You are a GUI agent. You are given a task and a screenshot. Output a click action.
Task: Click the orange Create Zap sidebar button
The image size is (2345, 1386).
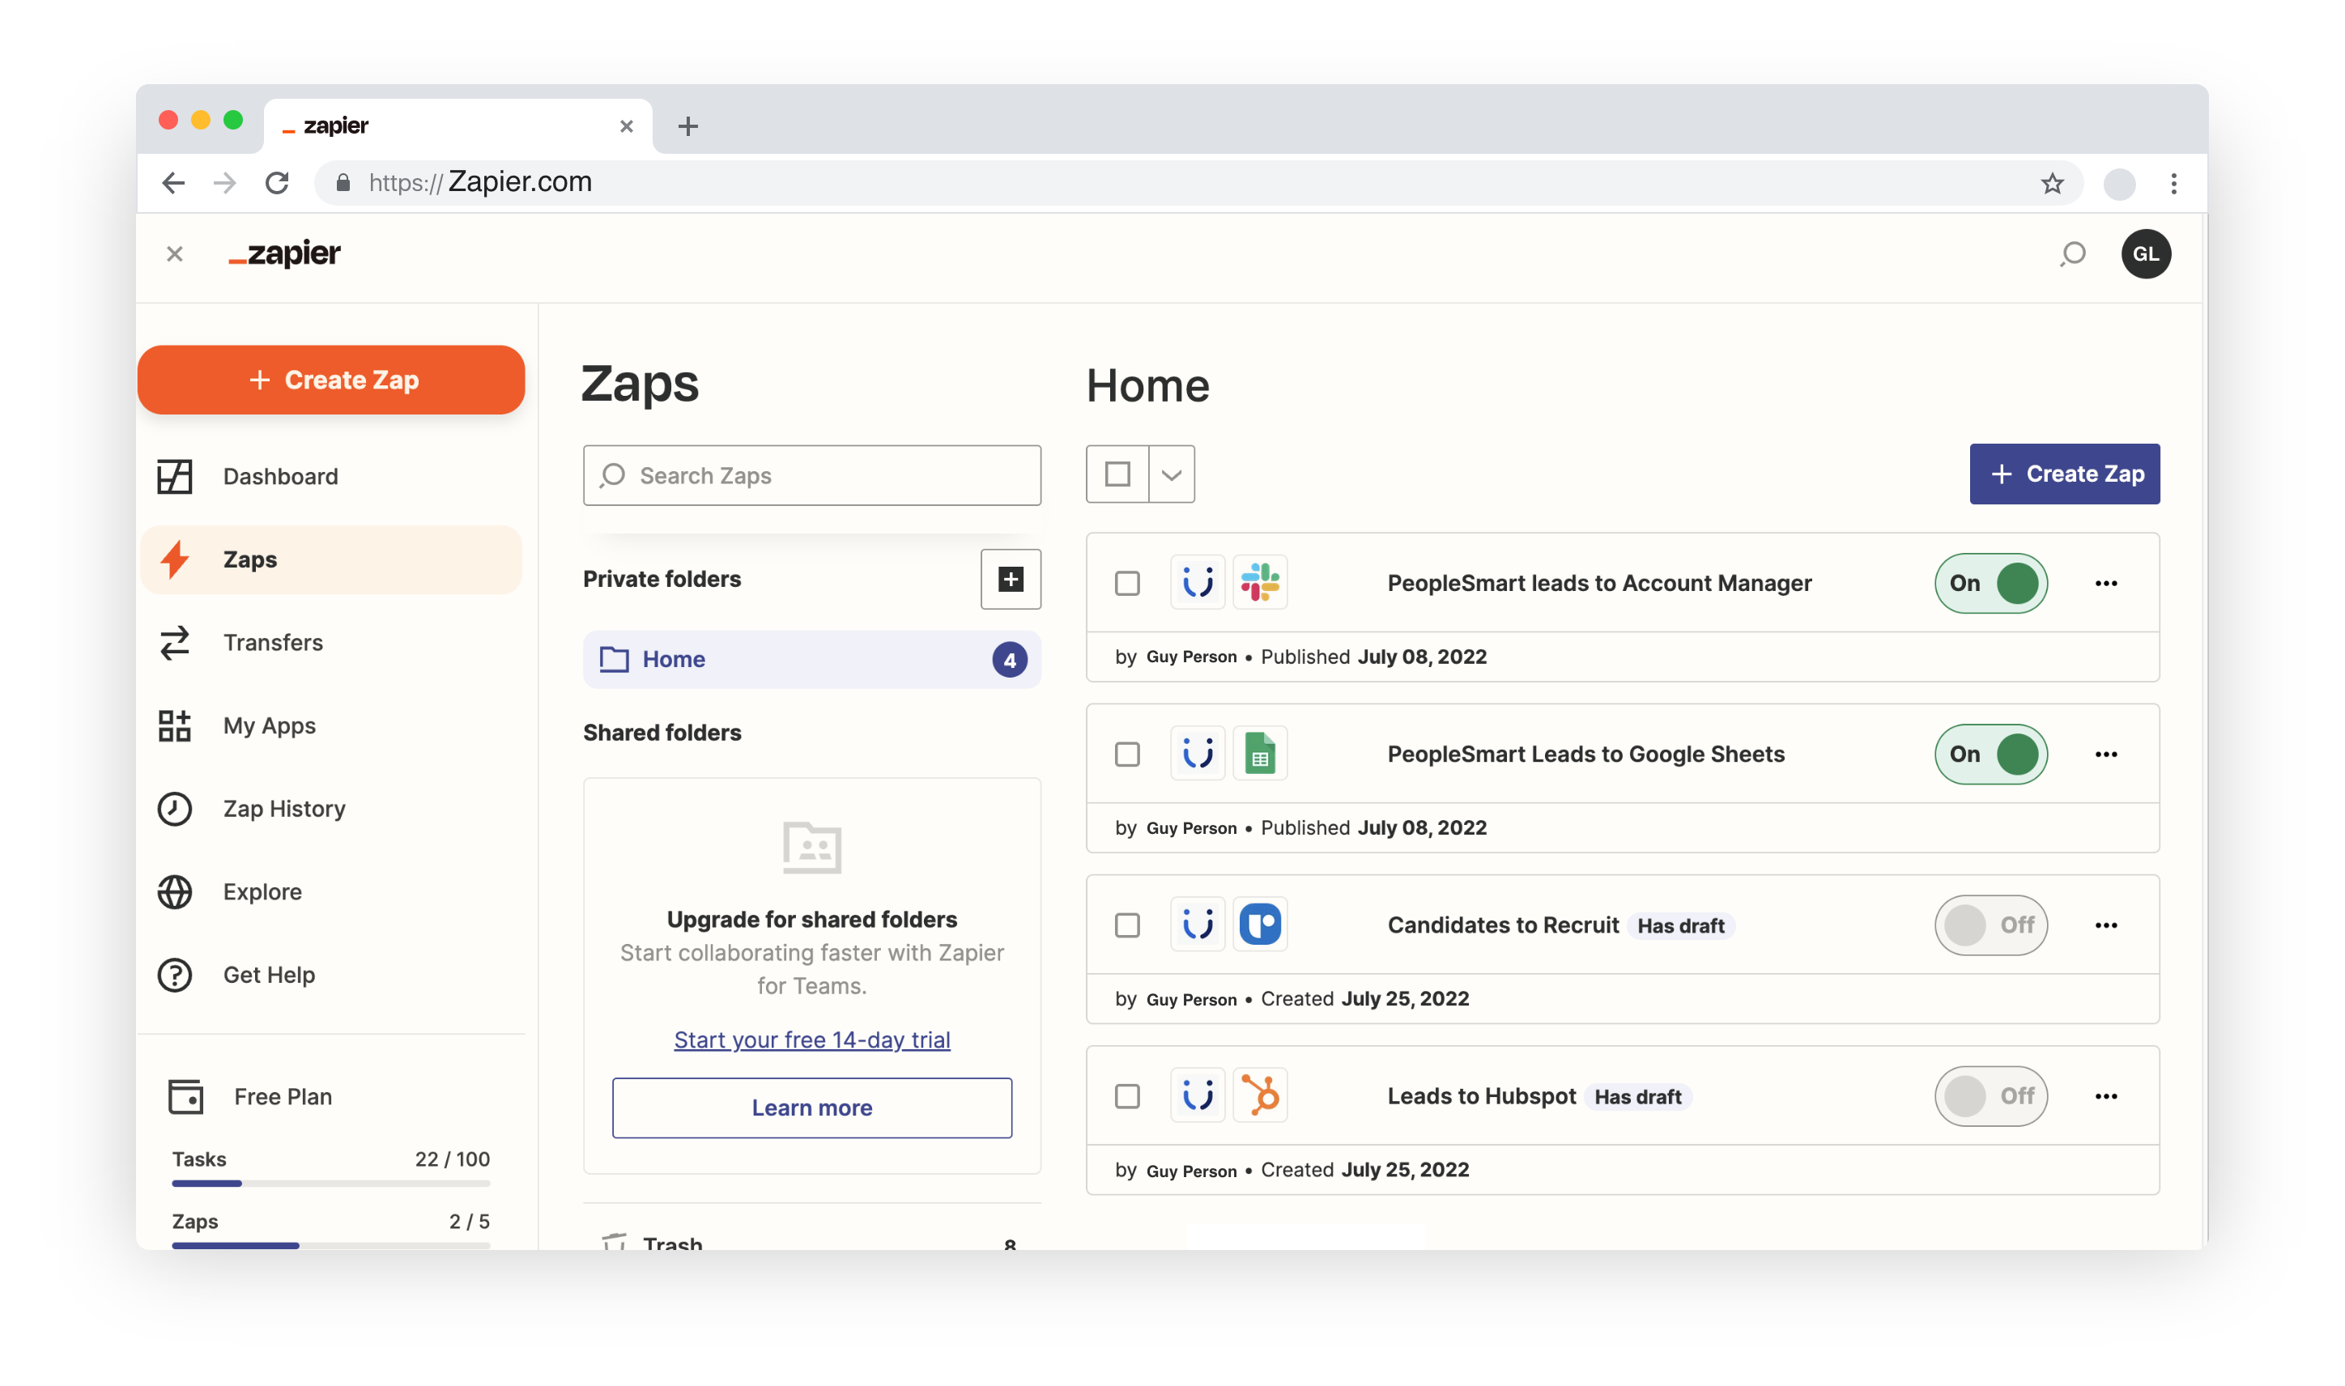330,381
